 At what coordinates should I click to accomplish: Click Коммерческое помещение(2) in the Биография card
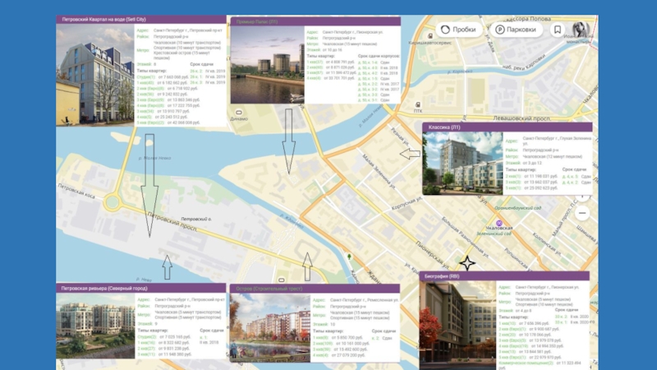click(526, 363)
